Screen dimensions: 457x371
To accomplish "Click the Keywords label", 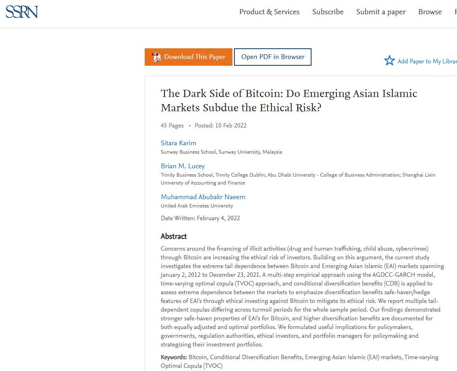I will coord(174,357).
